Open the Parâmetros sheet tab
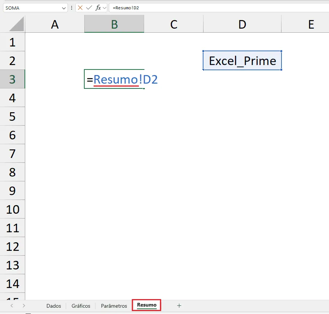The image size is (329, 314). click(x=114, y=306)
